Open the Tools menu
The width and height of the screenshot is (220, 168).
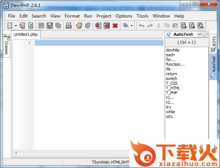143,16
